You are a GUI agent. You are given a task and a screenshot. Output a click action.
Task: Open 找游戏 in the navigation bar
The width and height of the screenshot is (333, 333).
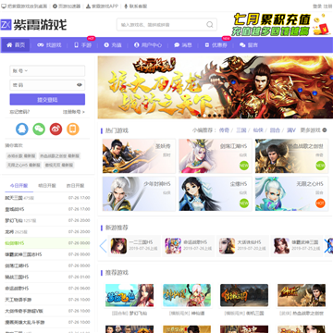pos(49,45)
